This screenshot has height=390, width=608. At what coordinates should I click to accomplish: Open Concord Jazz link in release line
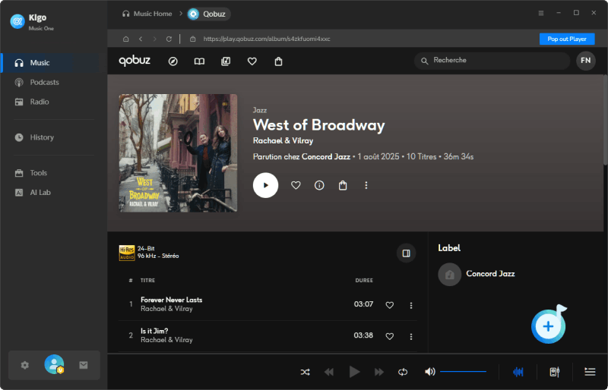(326, 156)
